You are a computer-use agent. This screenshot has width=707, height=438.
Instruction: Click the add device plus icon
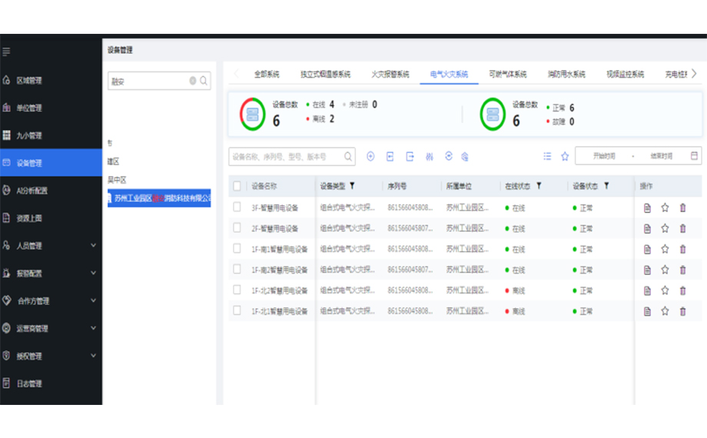coord(370,156)
